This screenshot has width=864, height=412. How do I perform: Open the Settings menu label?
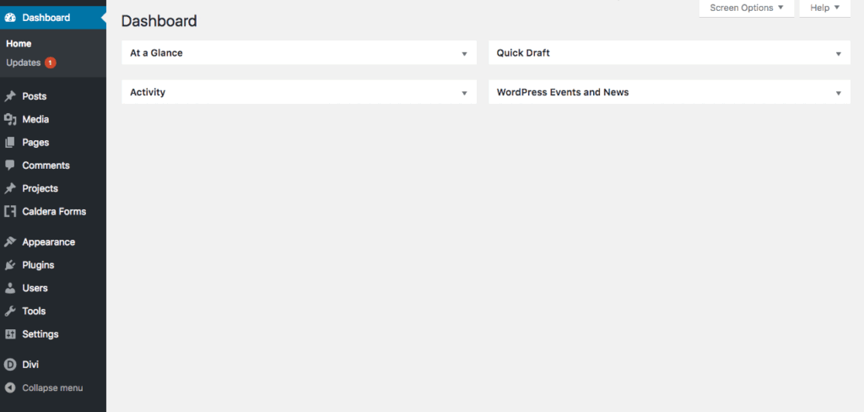point(40,334)
